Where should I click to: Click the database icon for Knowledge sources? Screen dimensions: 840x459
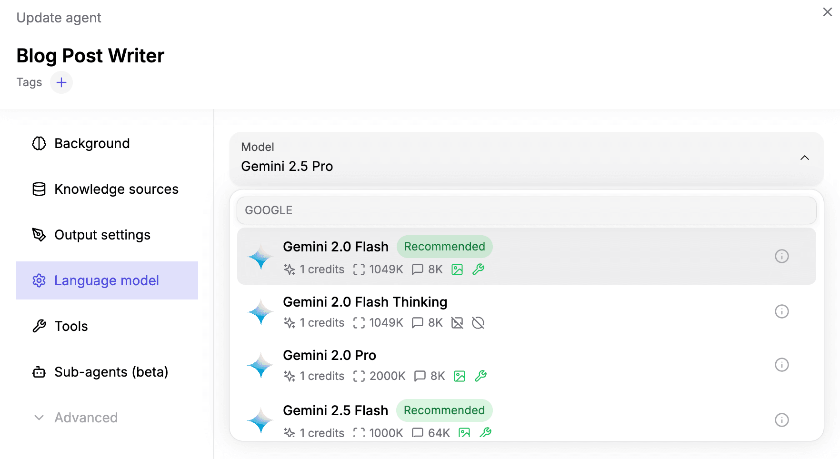pyautogui.click(x=39, y=189)
